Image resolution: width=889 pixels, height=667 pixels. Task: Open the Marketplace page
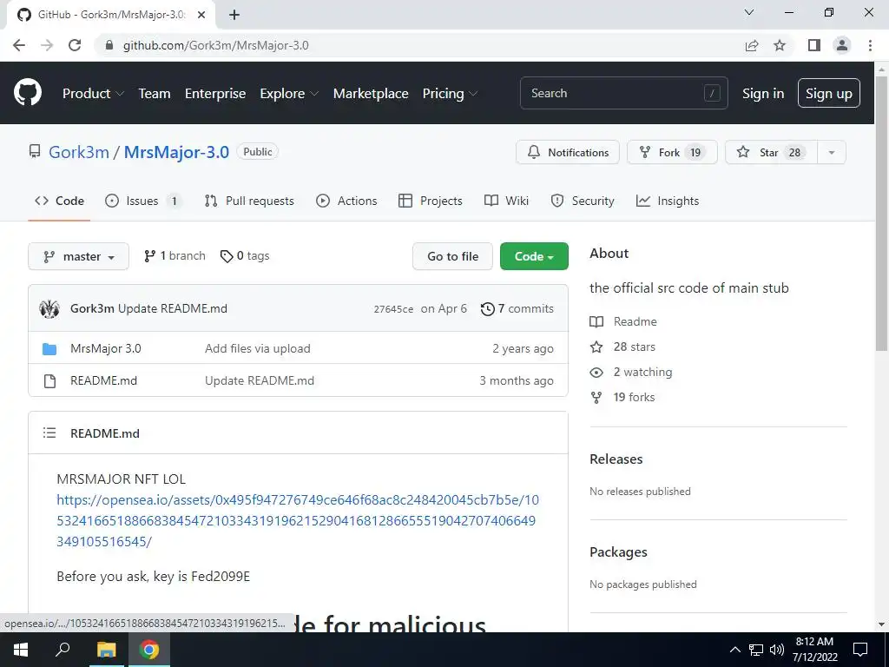(x=371, y=94)
